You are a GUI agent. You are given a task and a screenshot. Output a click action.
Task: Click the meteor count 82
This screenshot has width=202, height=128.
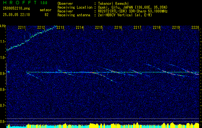pyautogui.click(x=46, y=15)
